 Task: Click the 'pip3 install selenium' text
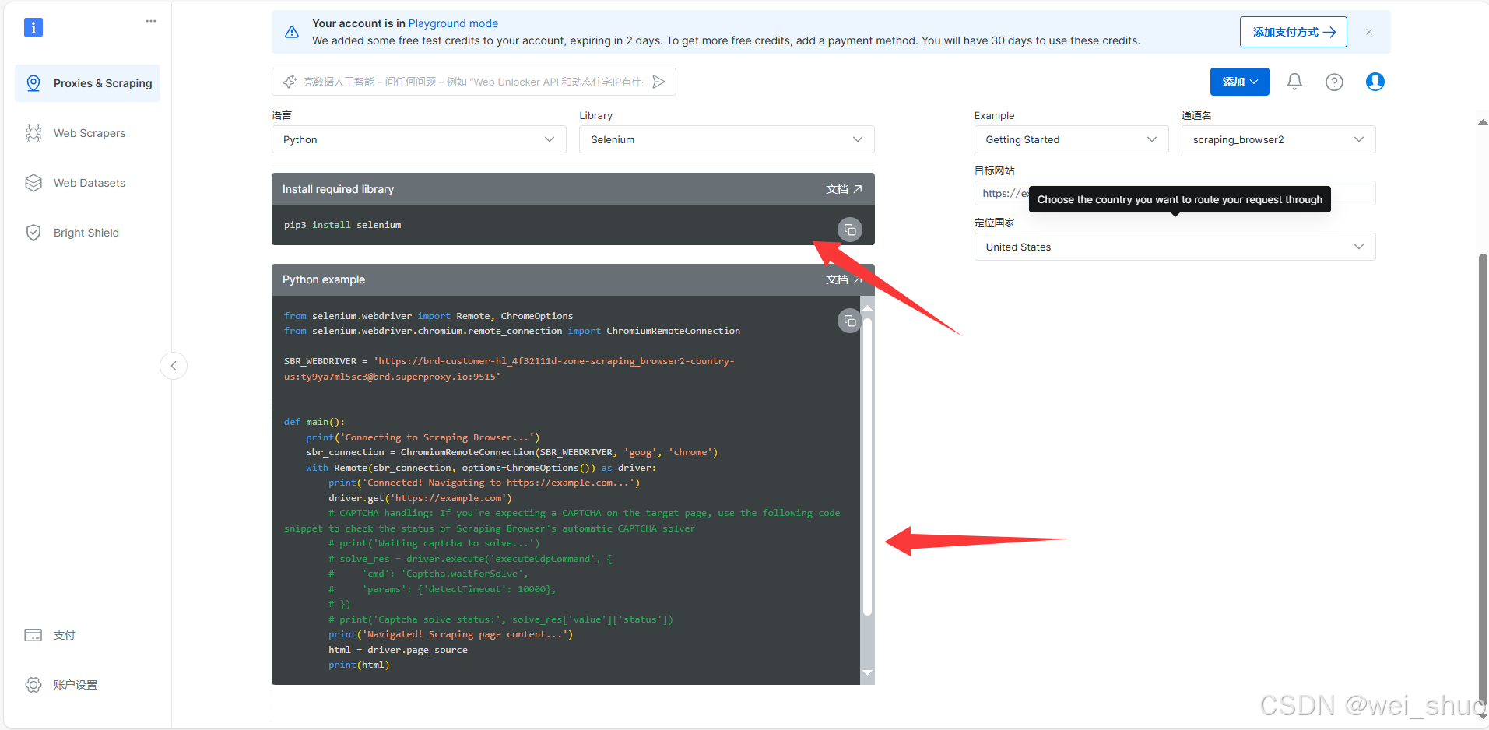[x=342, y=225]
